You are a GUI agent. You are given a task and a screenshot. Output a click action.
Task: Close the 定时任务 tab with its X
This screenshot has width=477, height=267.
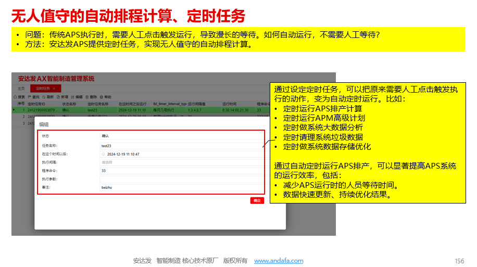pos(54,88)
